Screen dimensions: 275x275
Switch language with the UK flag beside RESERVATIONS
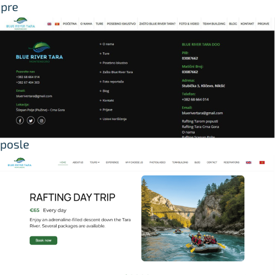pos(249,162)
